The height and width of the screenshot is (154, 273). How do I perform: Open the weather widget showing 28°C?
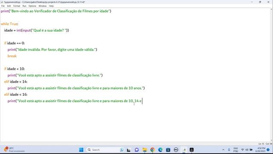[14, 150]
